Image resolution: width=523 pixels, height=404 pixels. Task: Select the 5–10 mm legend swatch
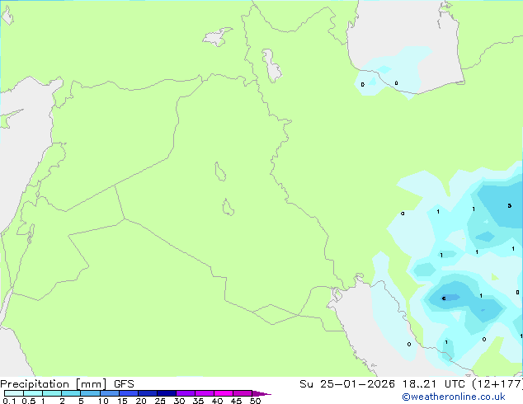click(91, 393)
